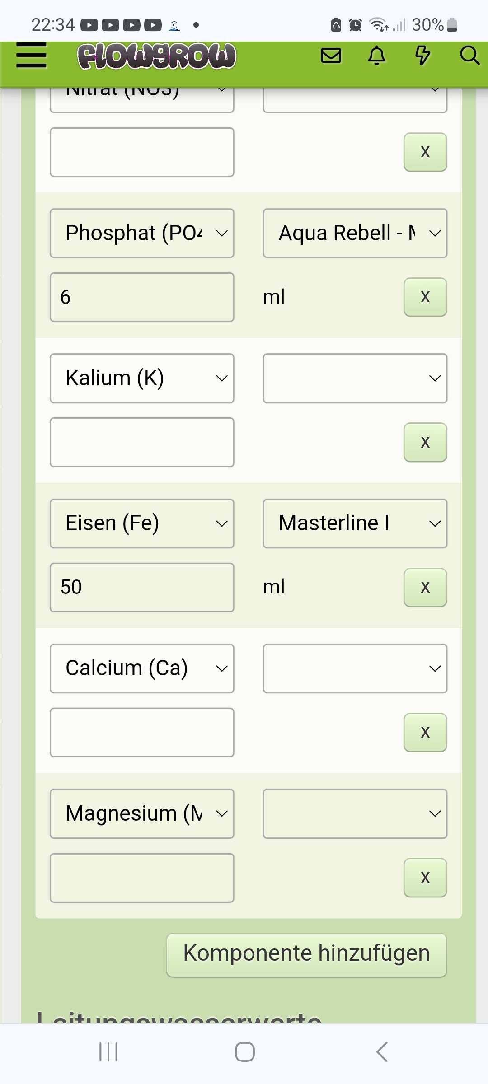
Task: Open the Masterline I fertilizer dropdown
Action: tap(355, 523)
